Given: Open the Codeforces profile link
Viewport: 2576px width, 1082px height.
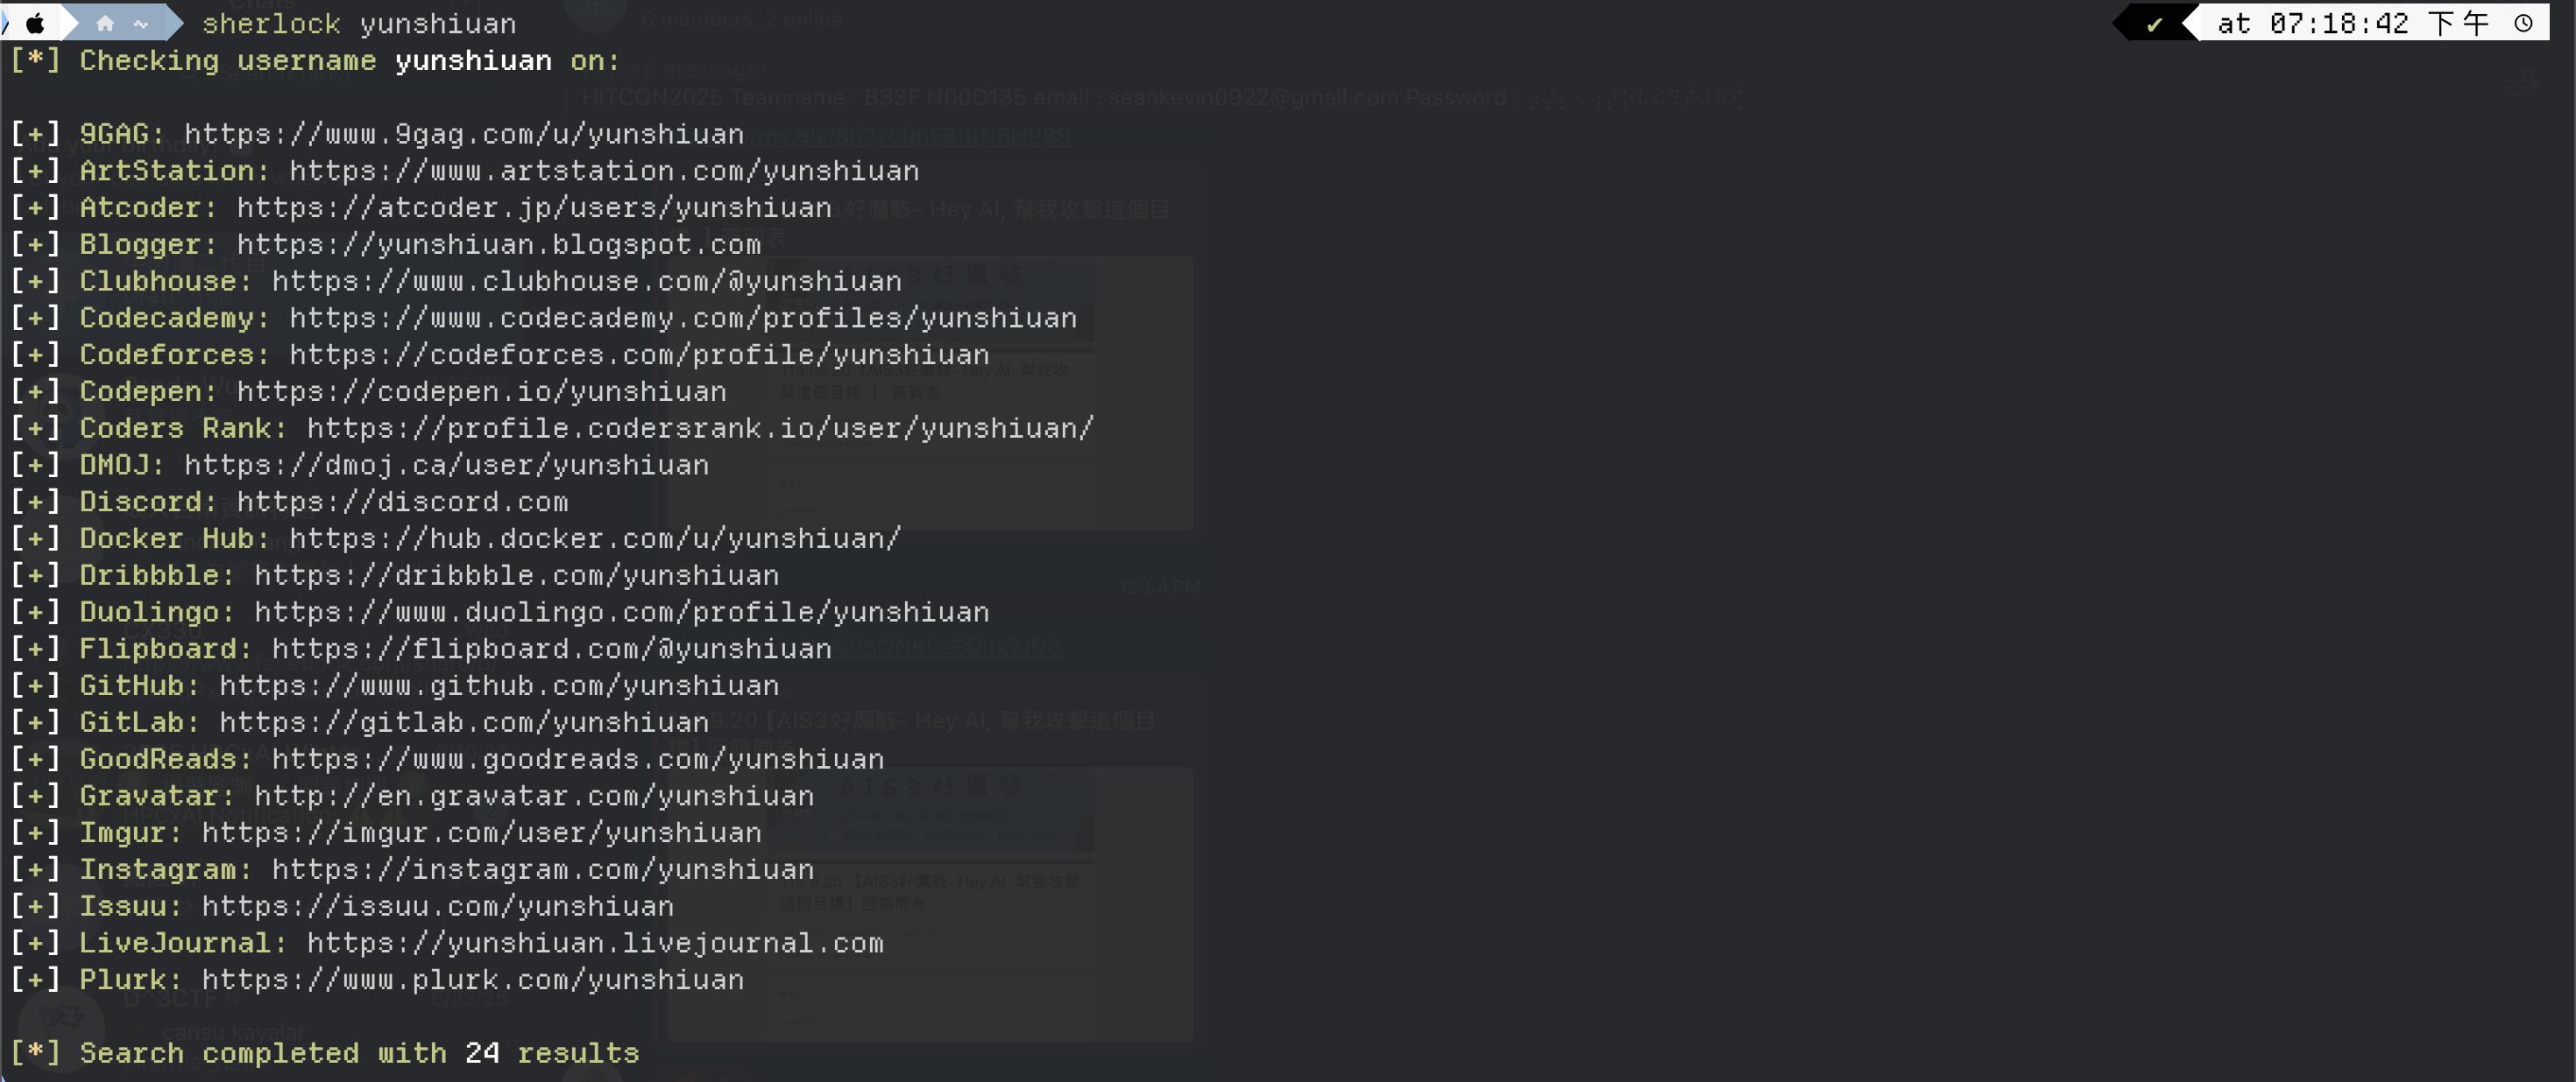Looking at the screenshot, I should tap(639, 355).
